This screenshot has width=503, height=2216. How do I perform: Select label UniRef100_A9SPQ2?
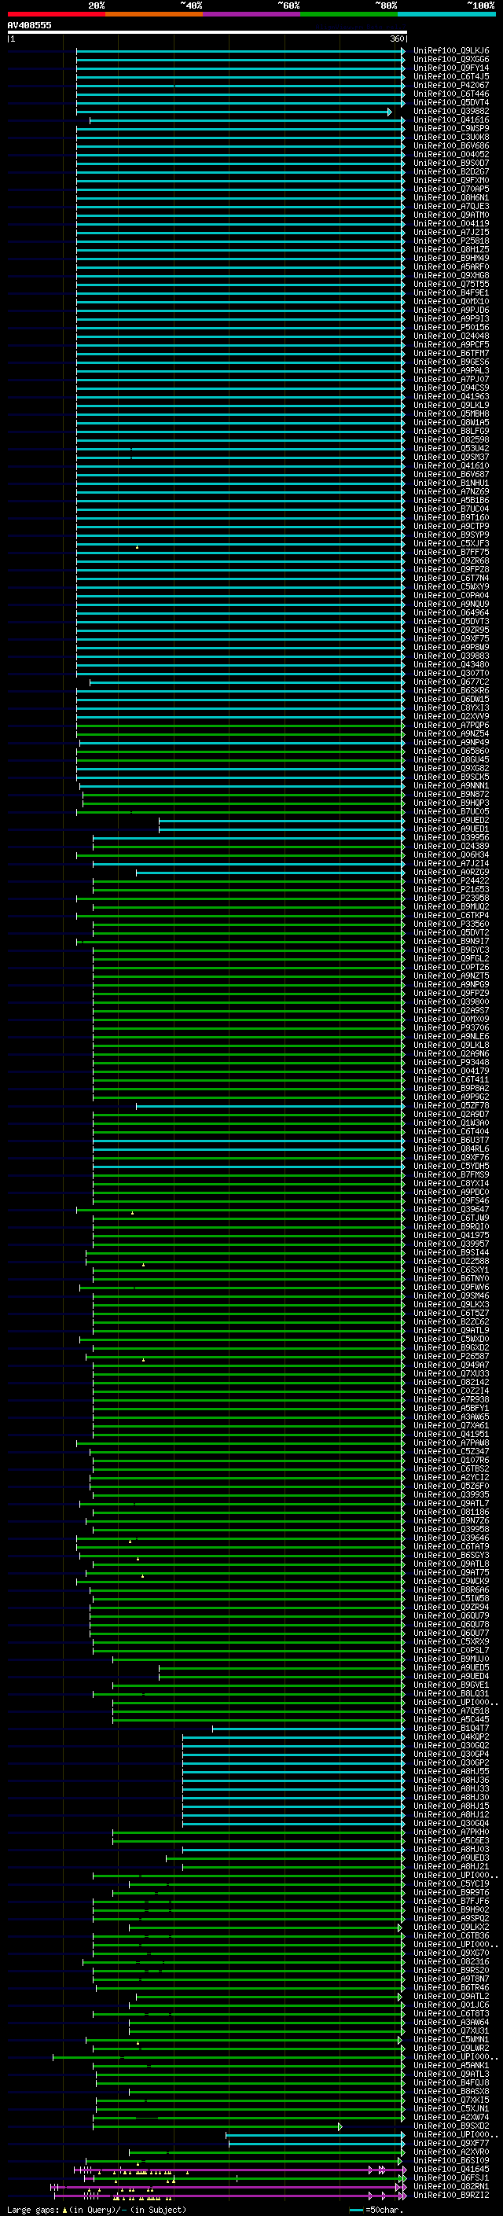(451, 1917)
